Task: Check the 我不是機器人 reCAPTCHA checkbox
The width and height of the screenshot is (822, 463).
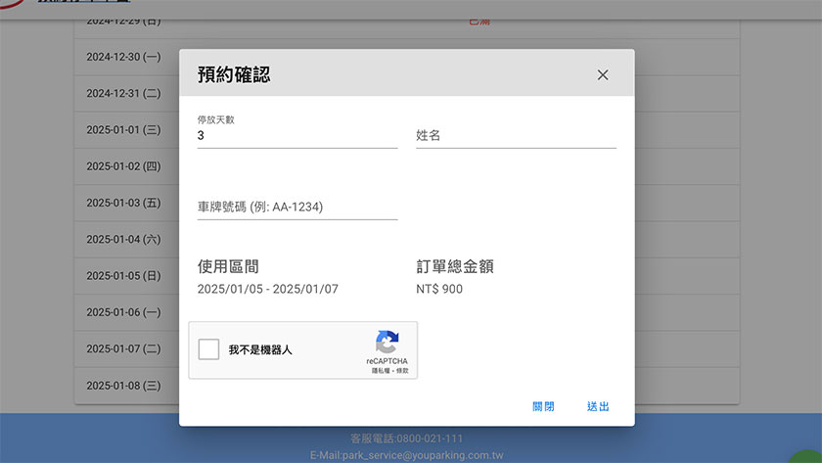Action: click(208, 349)
